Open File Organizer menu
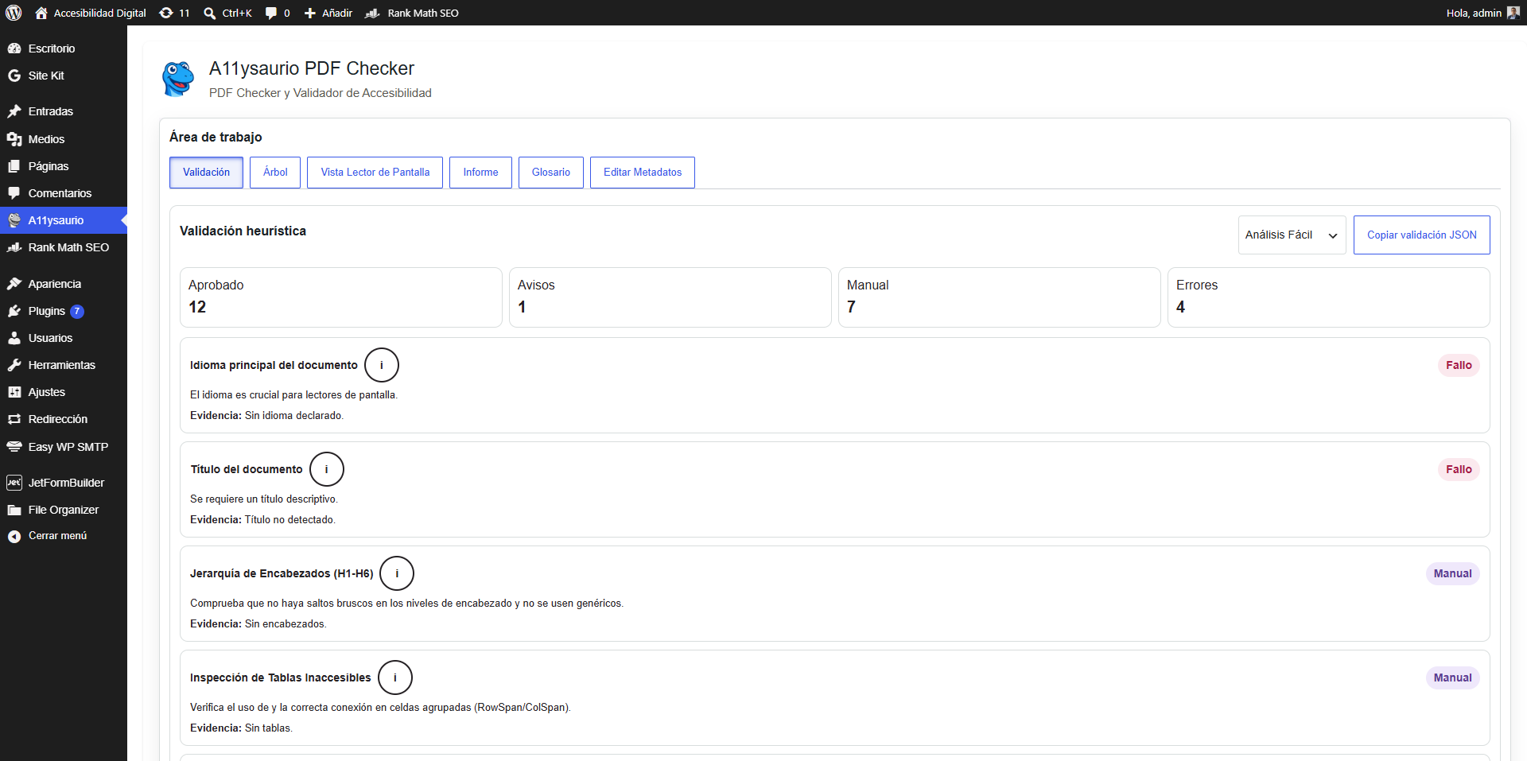The width and height of the screenshot is (1527, 761). 64,510
